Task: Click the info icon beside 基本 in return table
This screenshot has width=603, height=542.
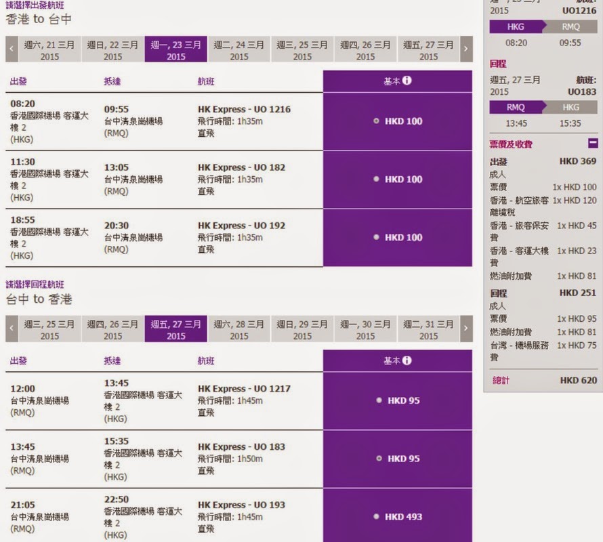Action: [407, 361]
